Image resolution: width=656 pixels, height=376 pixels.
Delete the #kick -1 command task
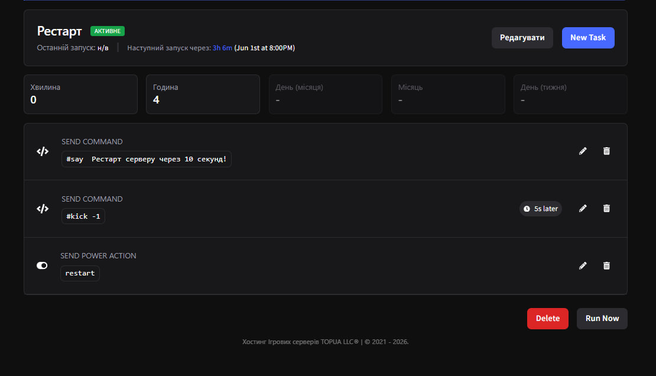[x=606, y=209]
